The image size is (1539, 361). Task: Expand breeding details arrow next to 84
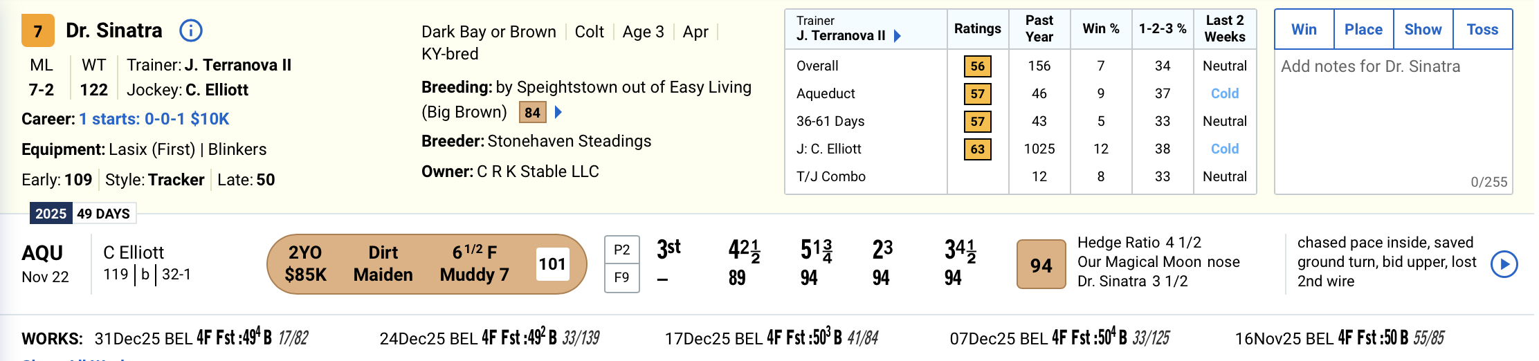558,112
